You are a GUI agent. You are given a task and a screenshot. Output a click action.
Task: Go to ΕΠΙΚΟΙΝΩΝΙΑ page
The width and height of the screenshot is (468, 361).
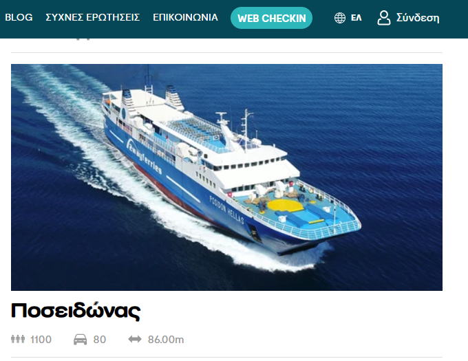pyautogui.click(x=185, y=18)
